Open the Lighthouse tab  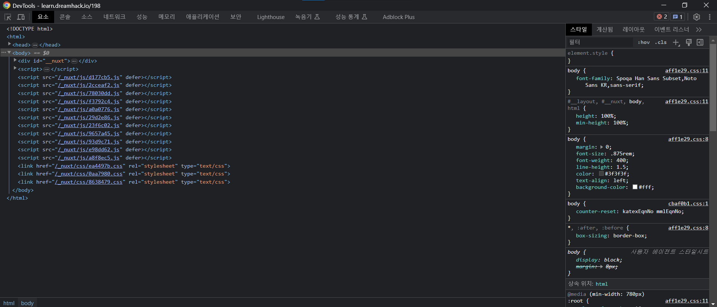271,17
